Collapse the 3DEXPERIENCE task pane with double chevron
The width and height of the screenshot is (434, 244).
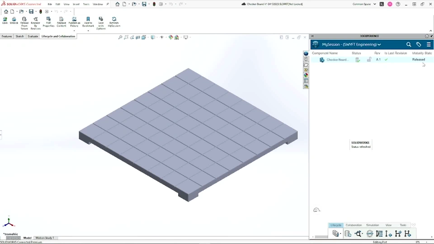(312, 36)
